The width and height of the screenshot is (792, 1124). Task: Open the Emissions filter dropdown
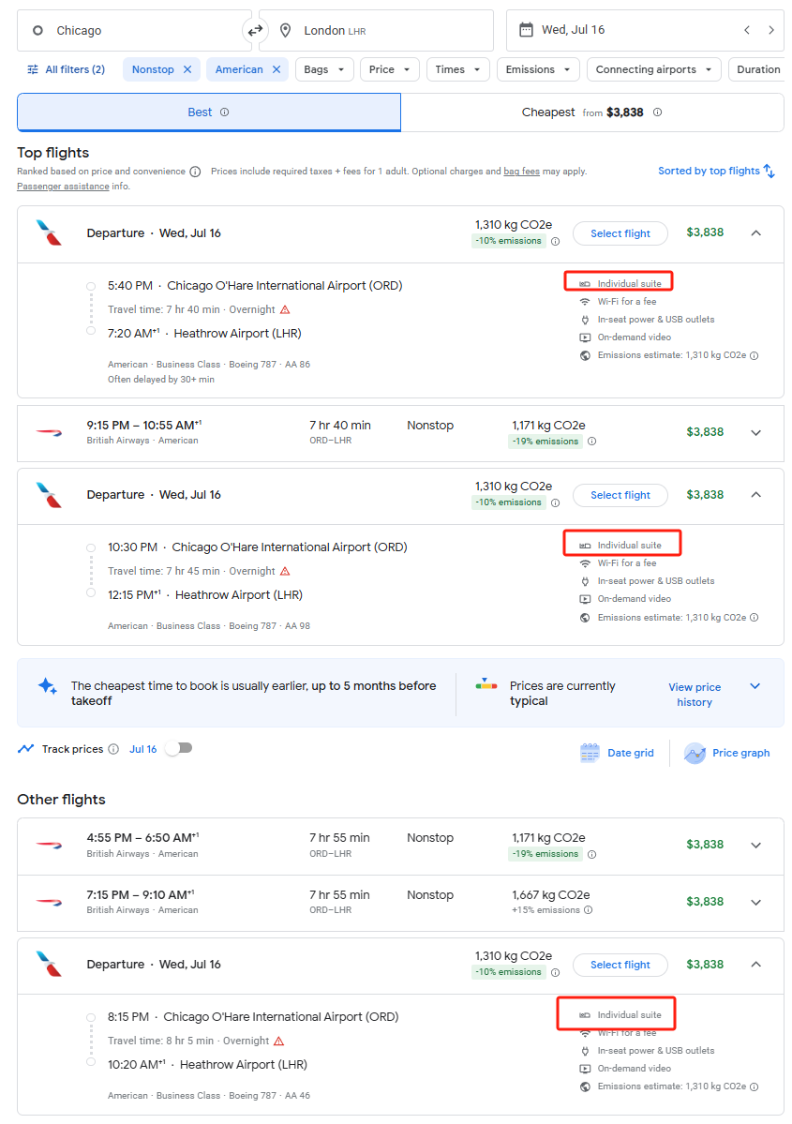pos(538,69)
